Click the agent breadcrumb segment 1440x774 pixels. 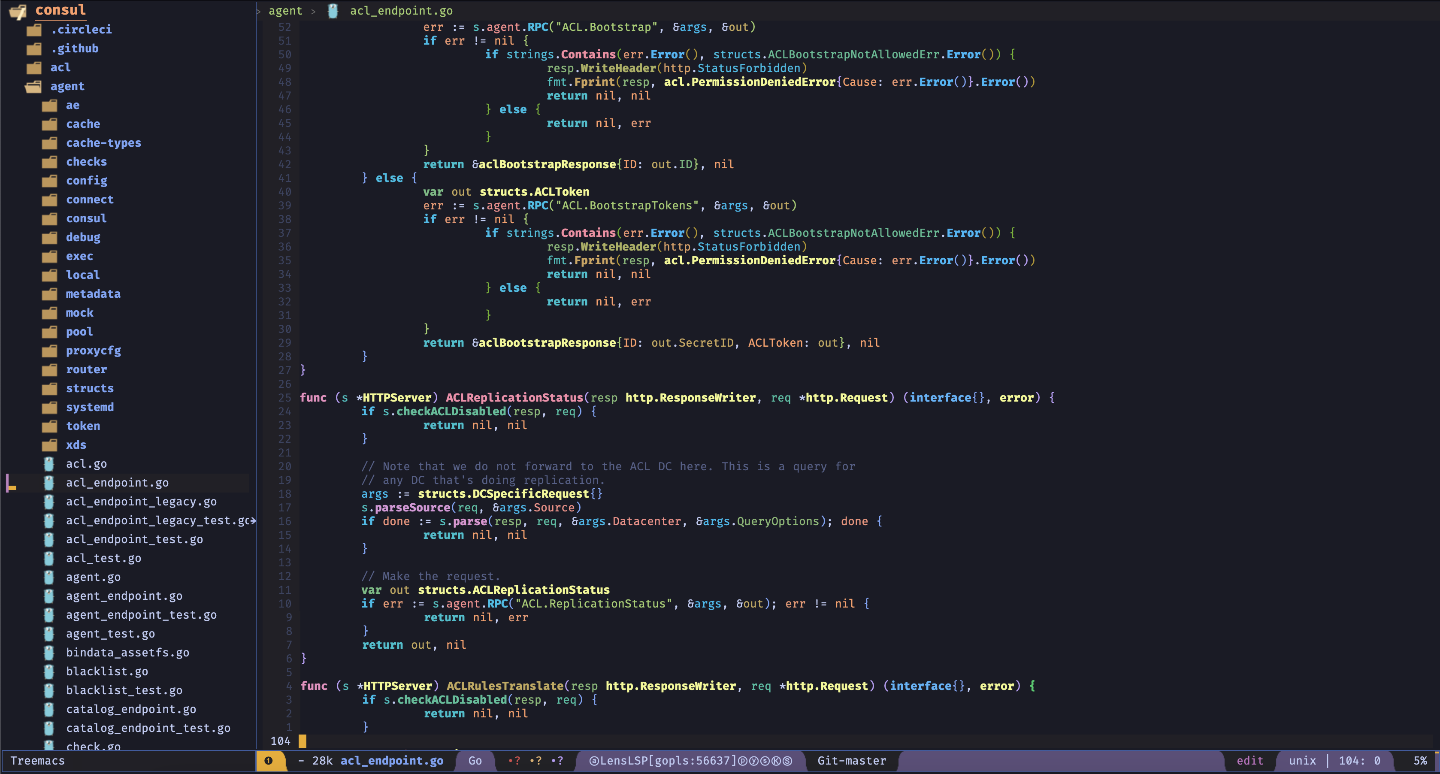[x=285, y=11]
